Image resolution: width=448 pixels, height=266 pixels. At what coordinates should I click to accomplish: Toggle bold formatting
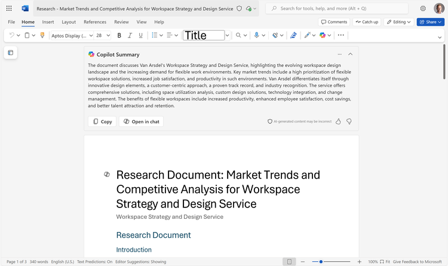119,35
